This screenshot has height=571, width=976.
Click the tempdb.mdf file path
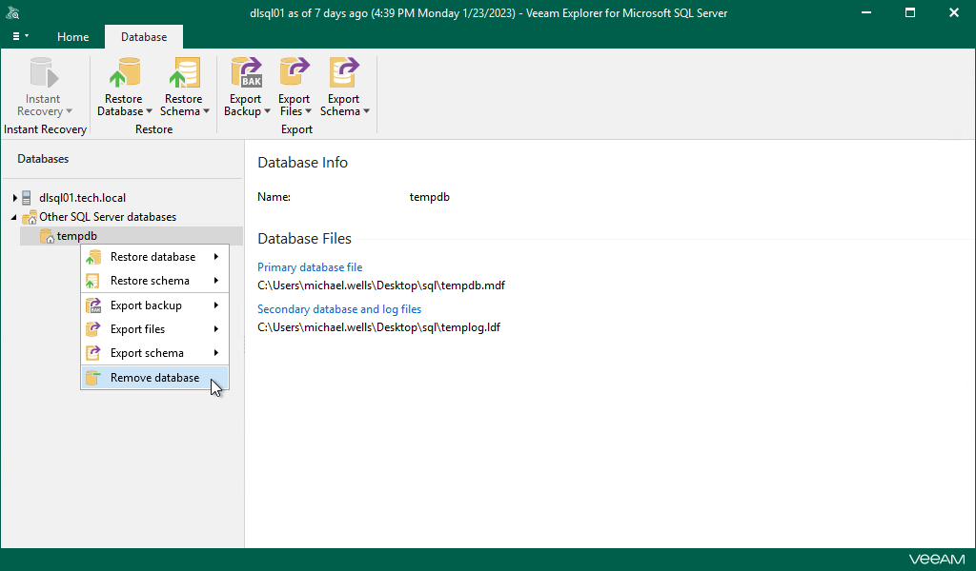coord(381,285)
